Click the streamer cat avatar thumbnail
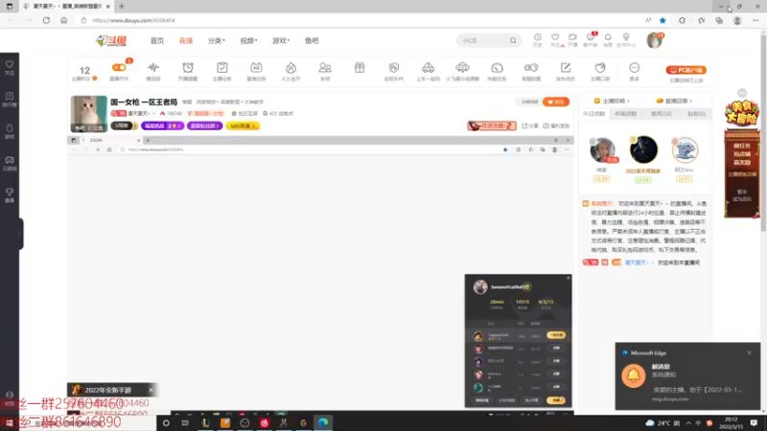Viewport: 767px width, 431px height. tap(88, 114)
